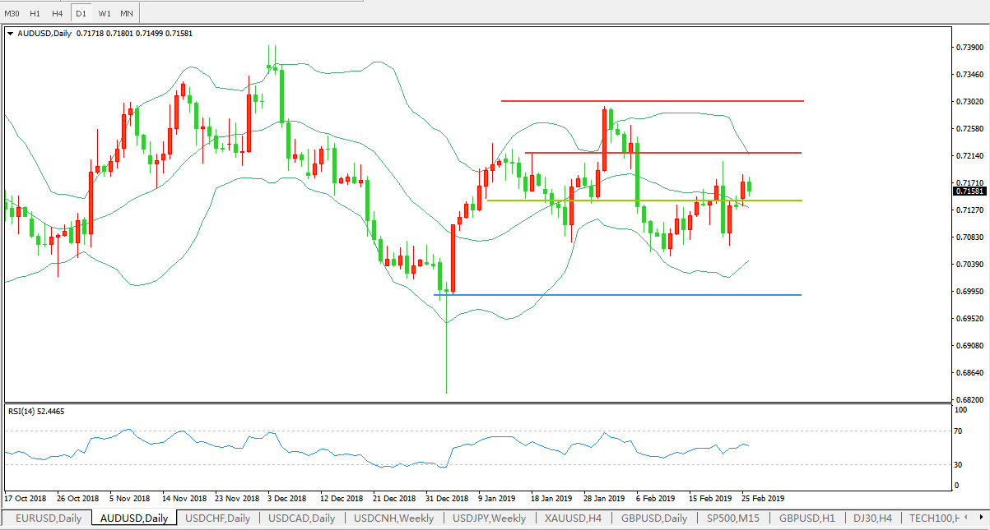Switch to M30 timeframe
Screen dimensions: 990x530
pyautogui.click(x=12, y=14)
